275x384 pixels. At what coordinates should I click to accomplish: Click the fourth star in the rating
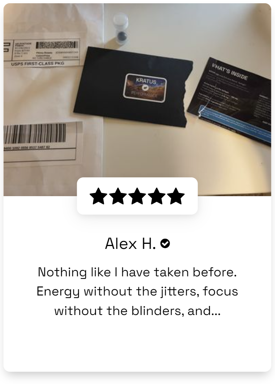[157, 196]
